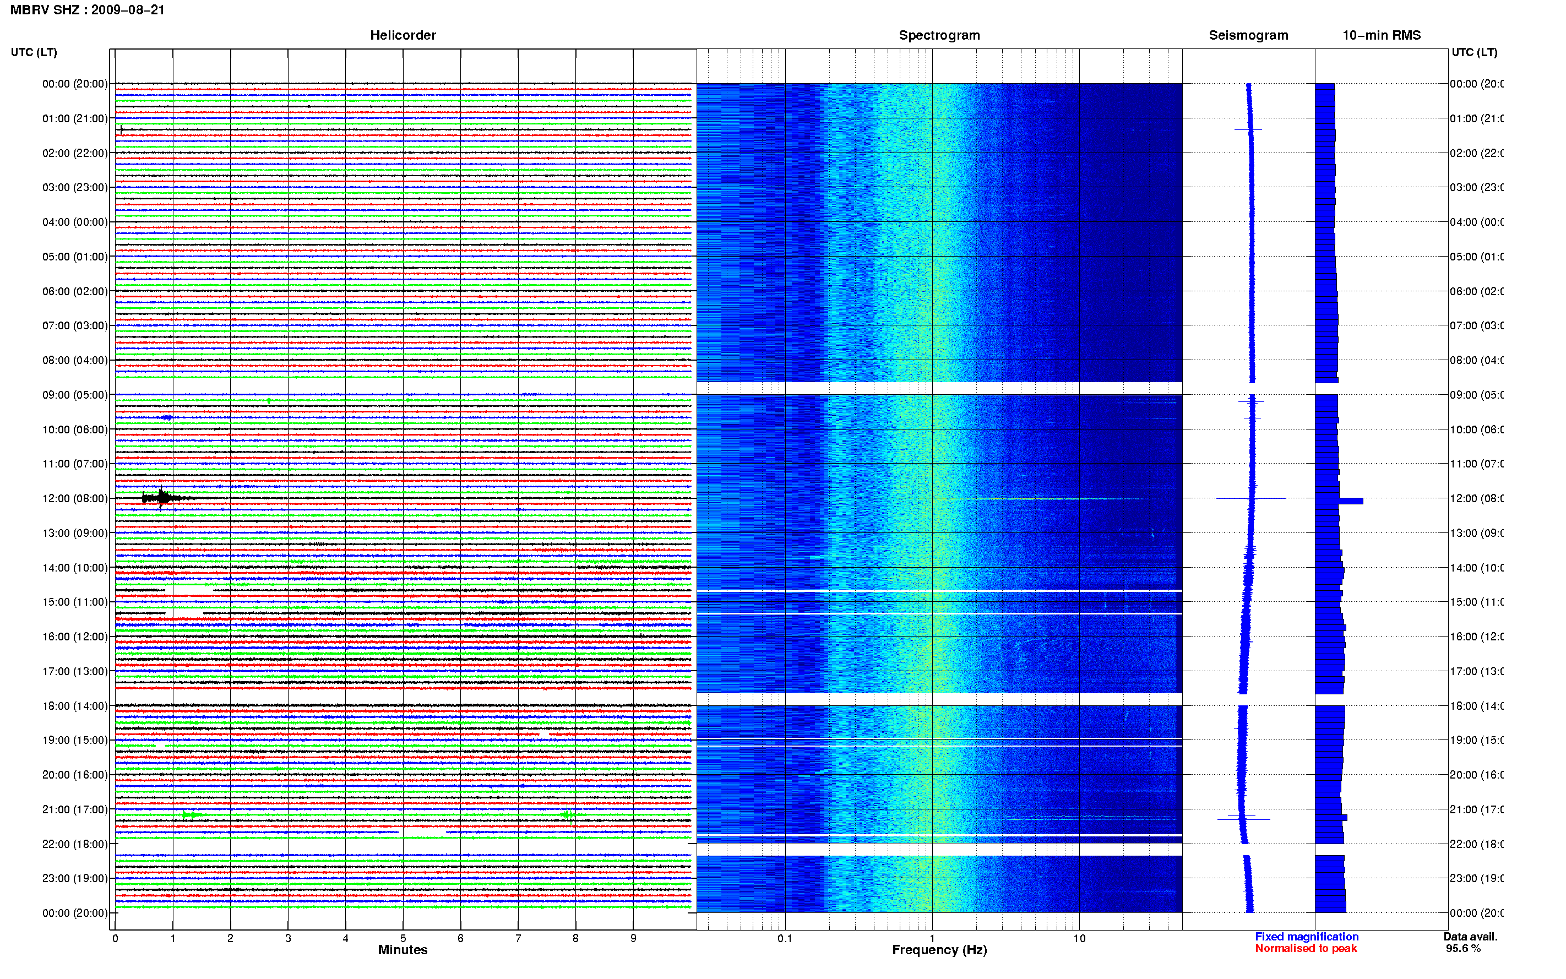Image resolution: width=1566 pixels, height=979 pixels.
Task: Click the 'Spectrogram' panel heading
Action: pos(939,35)
